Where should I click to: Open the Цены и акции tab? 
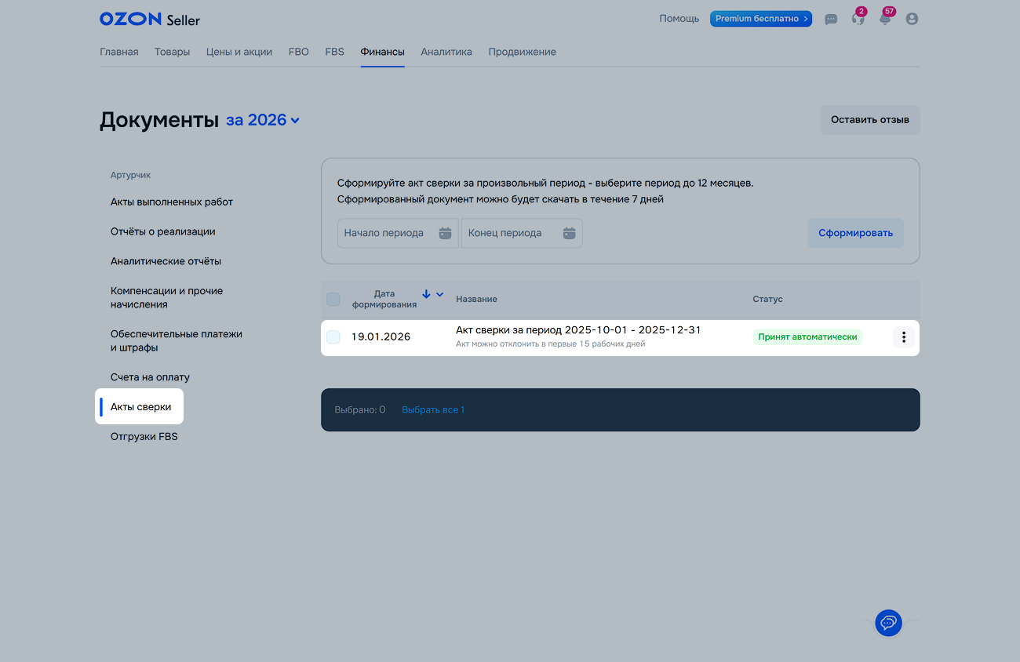tap(239, 52)
